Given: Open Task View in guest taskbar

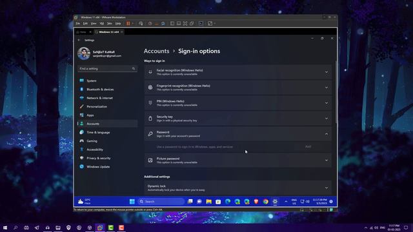Looking at the screenshot, I should point(190,202).
